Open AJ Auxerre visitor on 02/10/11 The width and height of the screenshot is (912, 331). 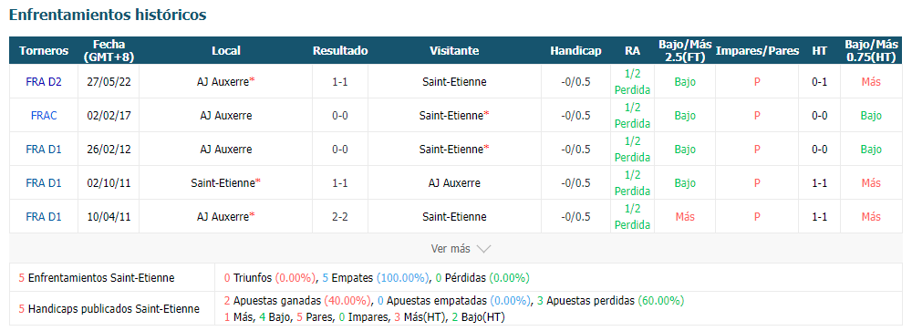pos(454,183)
